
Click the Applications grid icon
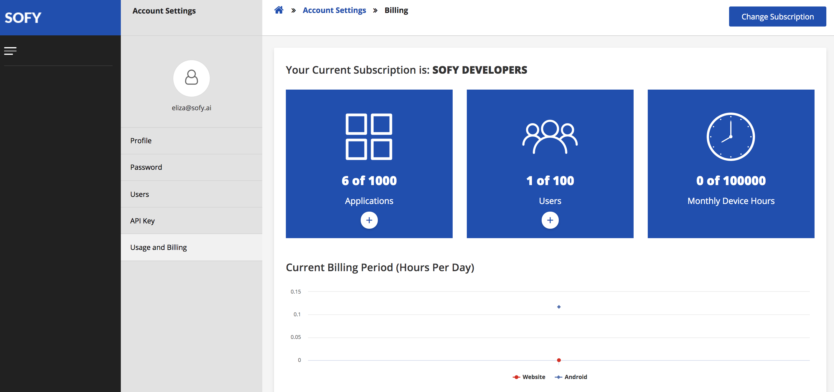[369, 136]
